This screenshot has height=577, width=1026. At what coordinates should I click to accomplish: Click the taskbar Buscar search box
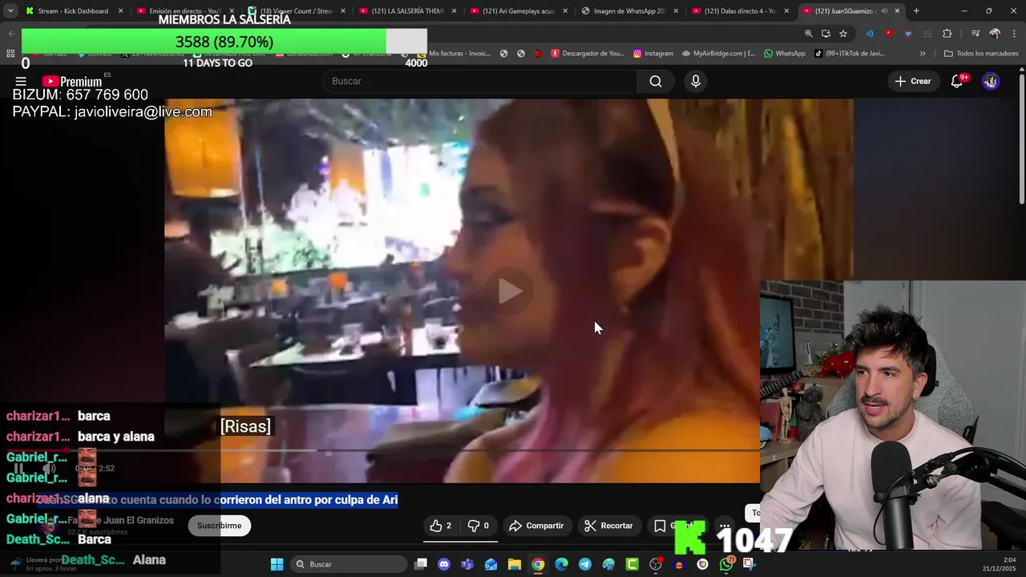[348, 564]
